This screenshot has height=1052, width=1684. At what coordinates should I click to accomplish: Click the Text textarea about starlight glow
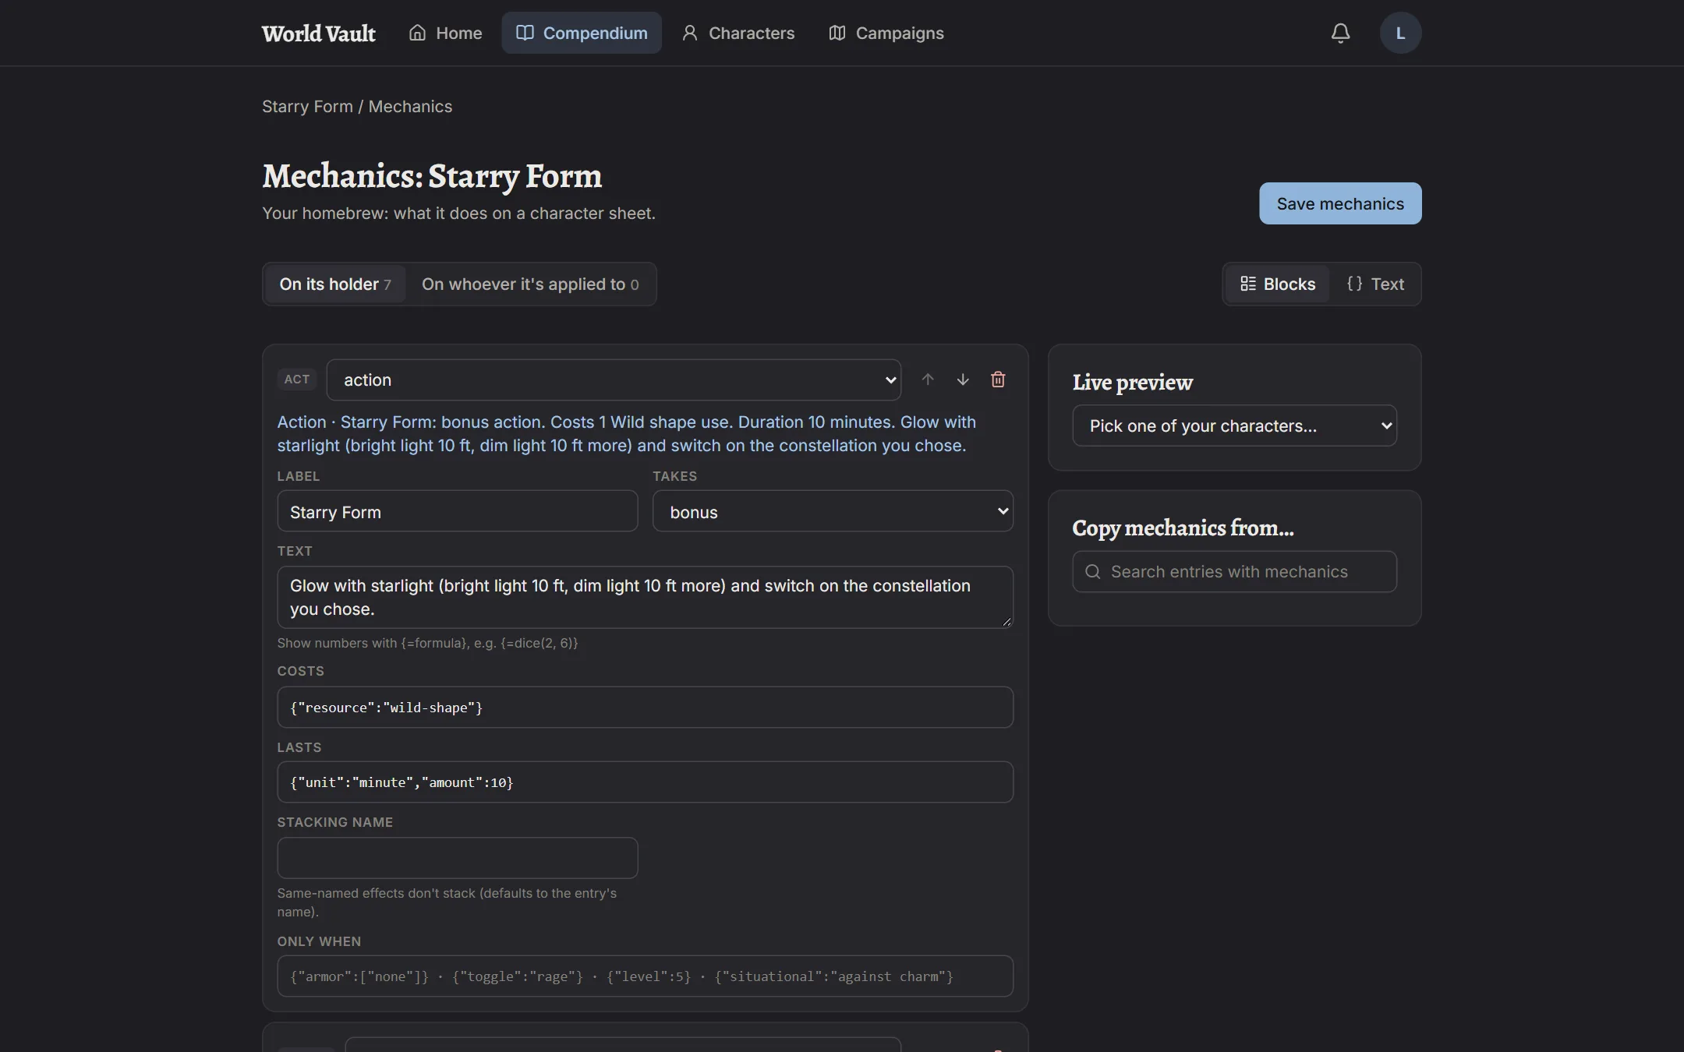point(646,597)
